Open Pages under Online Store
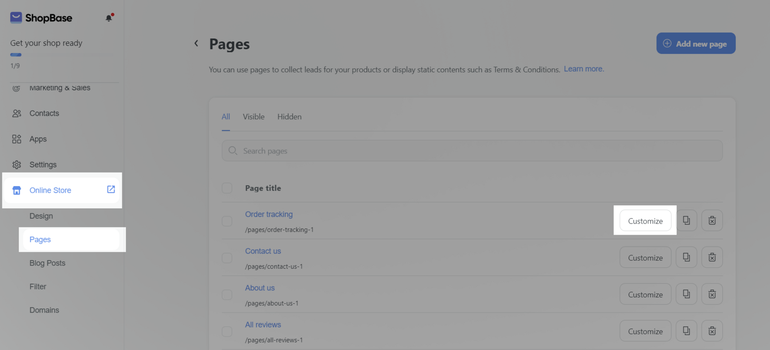This screenshot has height=350, width=770. pos(72,239)
